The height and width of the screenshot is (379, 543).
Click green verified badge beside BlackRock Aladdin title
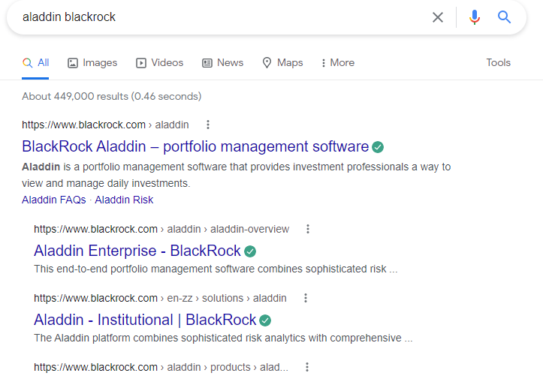pyautogui.click(x=378, y=146)
